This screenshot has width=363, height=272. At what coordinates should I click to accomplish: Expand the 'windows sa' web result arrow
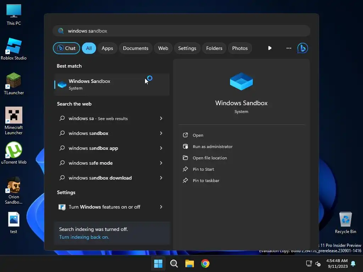(x=161, y=118)
